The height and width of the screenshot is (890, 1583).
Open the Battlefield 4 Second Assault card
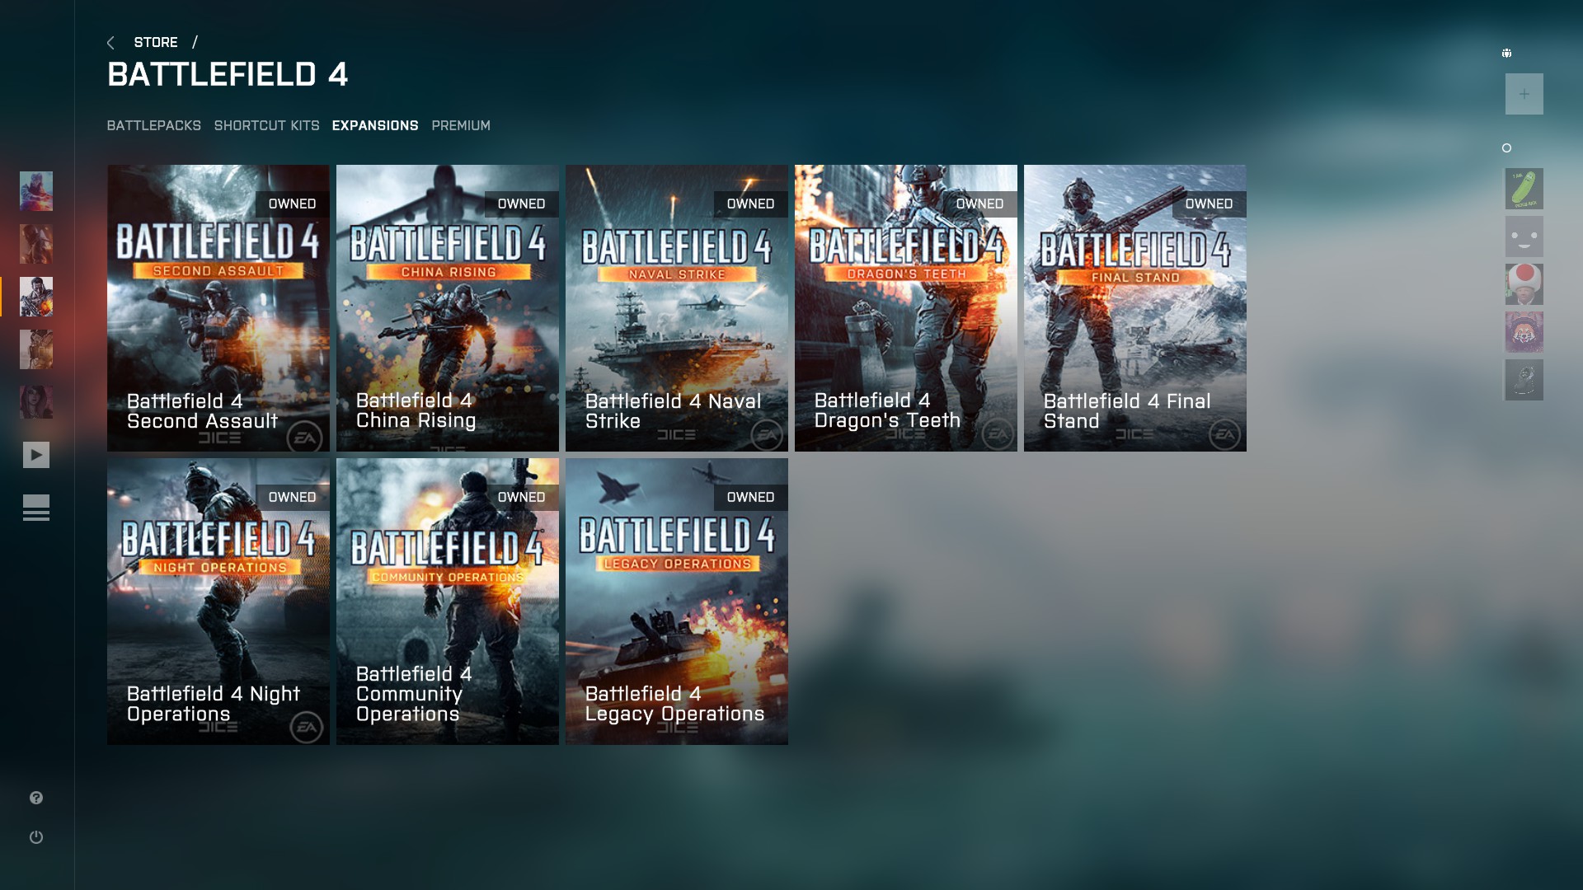[x=218, y=308]
